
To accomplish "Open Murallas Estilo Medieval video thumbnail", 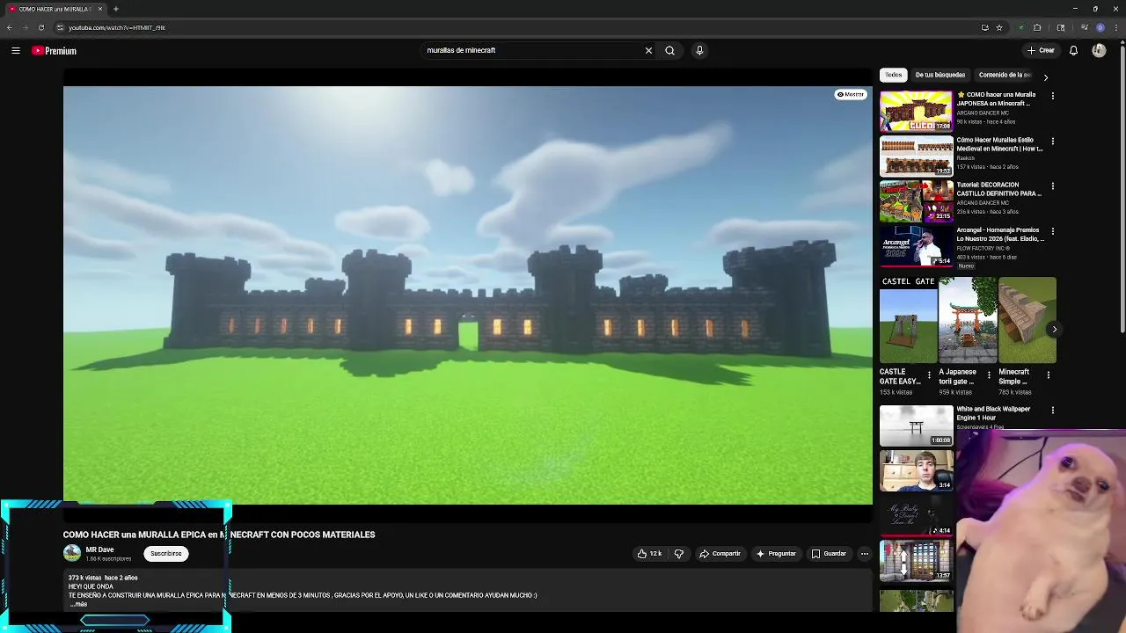I will tap(917, 156).
